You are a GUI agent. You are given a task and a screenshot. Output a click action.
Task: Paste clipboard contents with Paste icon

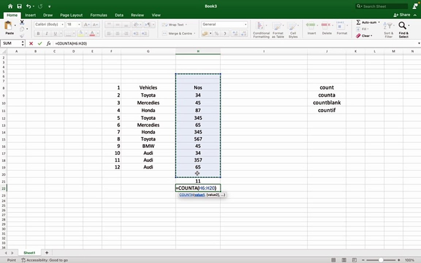click(8, 26)
